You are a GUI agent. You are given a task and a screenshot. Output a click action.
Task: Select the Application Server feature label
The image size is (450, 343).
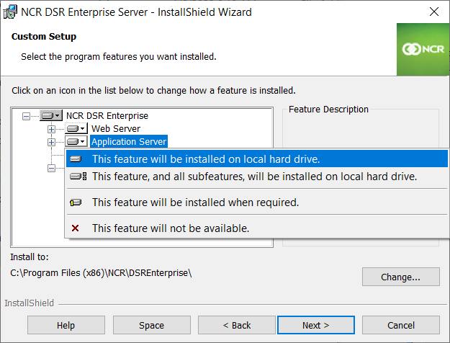129,142
